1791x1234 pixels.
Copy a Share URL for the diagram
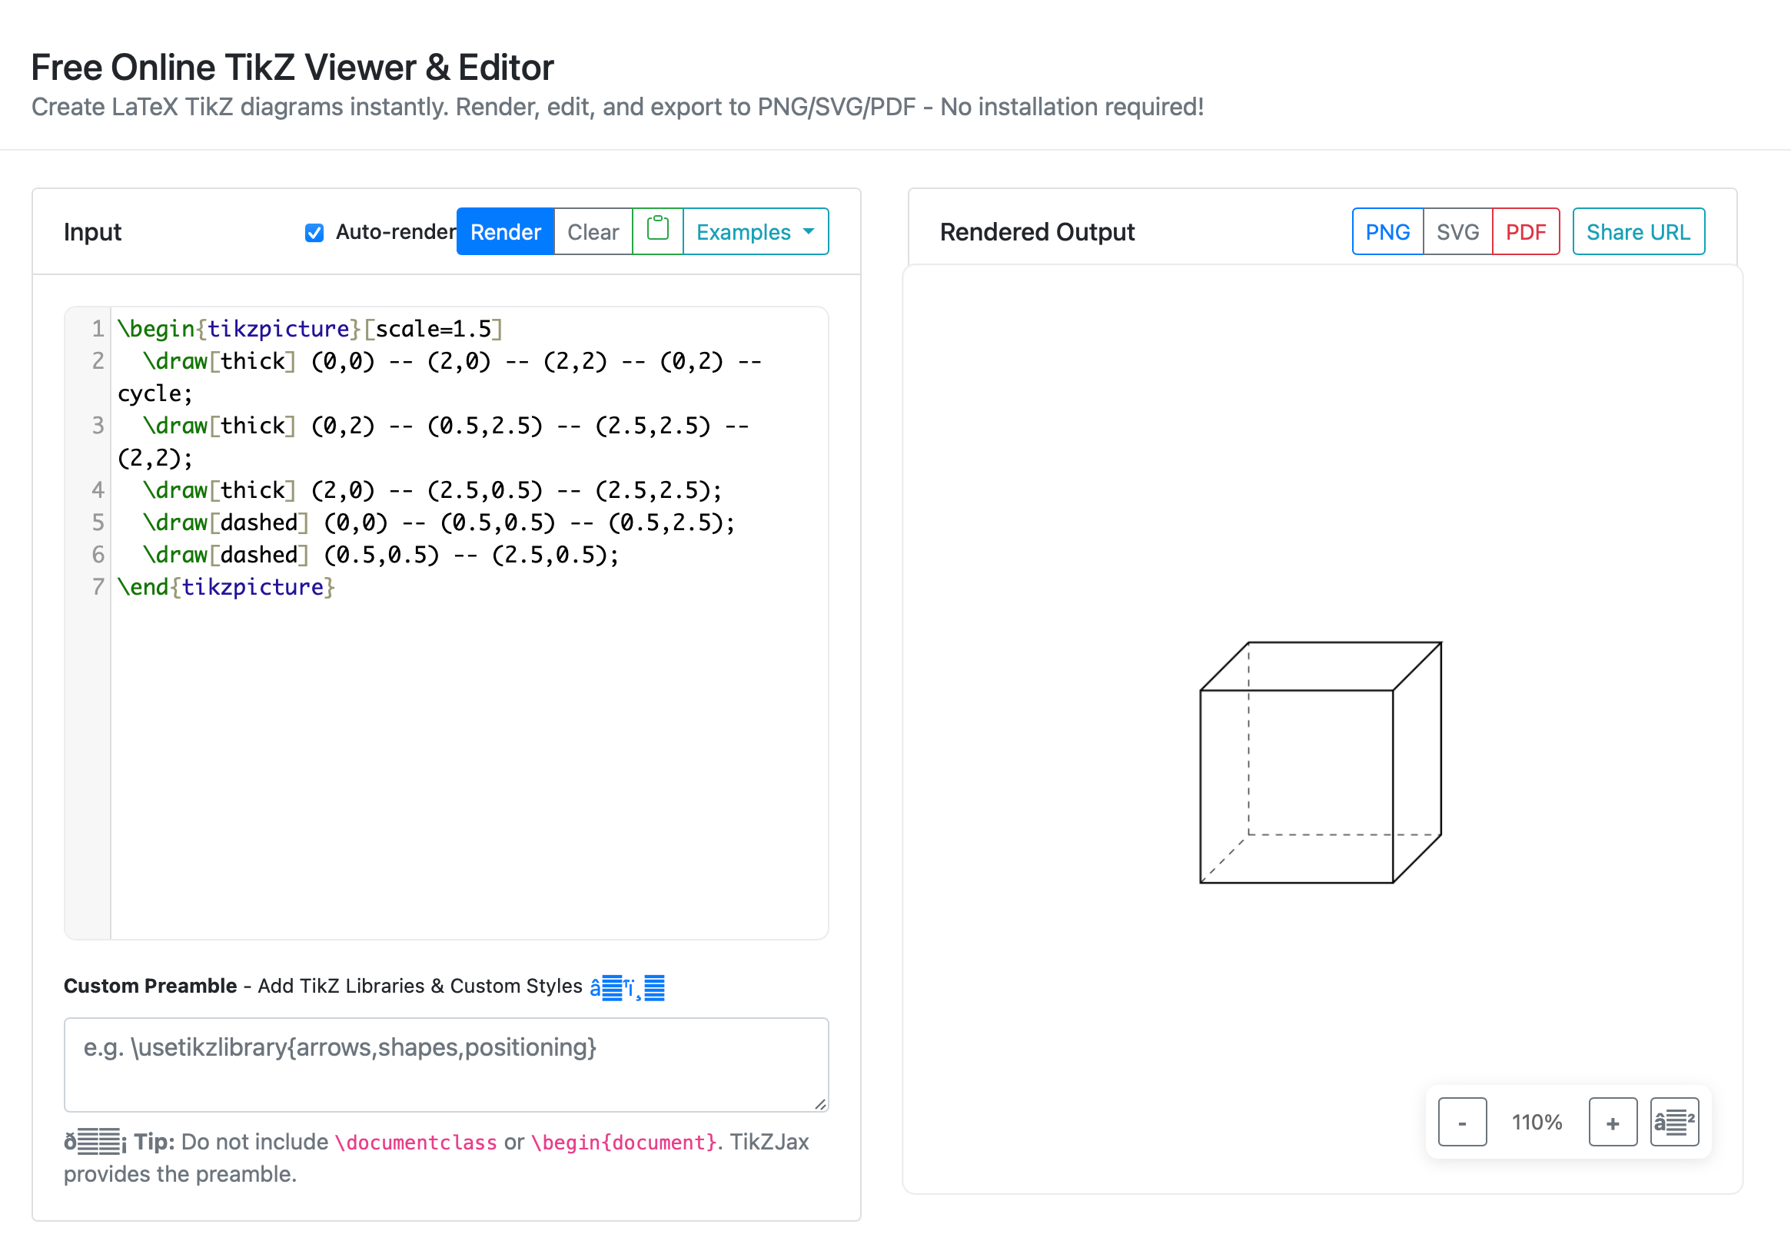coord(1639,231)
